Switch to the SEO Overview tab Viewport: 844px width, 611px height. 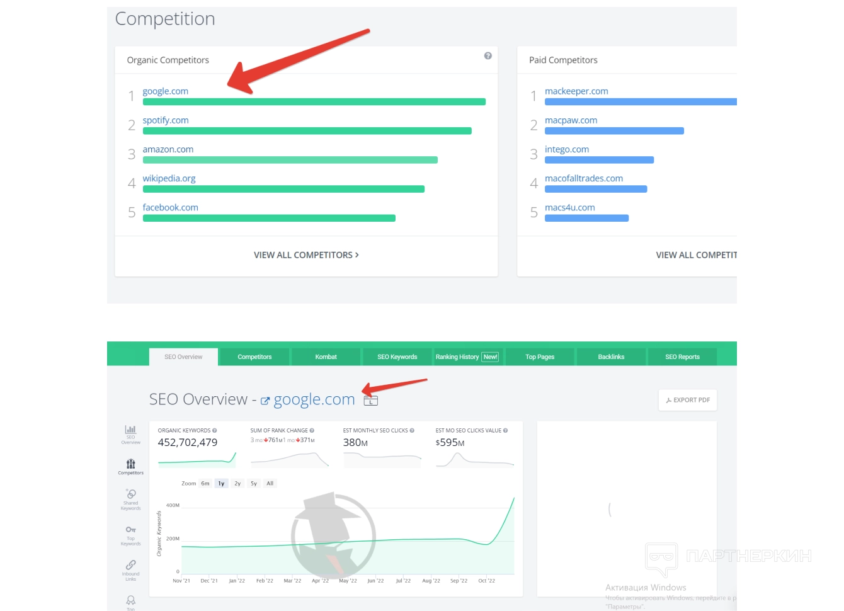pyautogui.click(x=183, y=357)
